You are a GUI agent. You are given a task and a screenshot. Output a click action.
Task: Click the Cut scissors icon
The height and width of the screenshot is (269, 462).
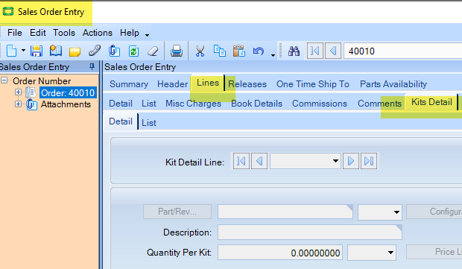(200, 51)
